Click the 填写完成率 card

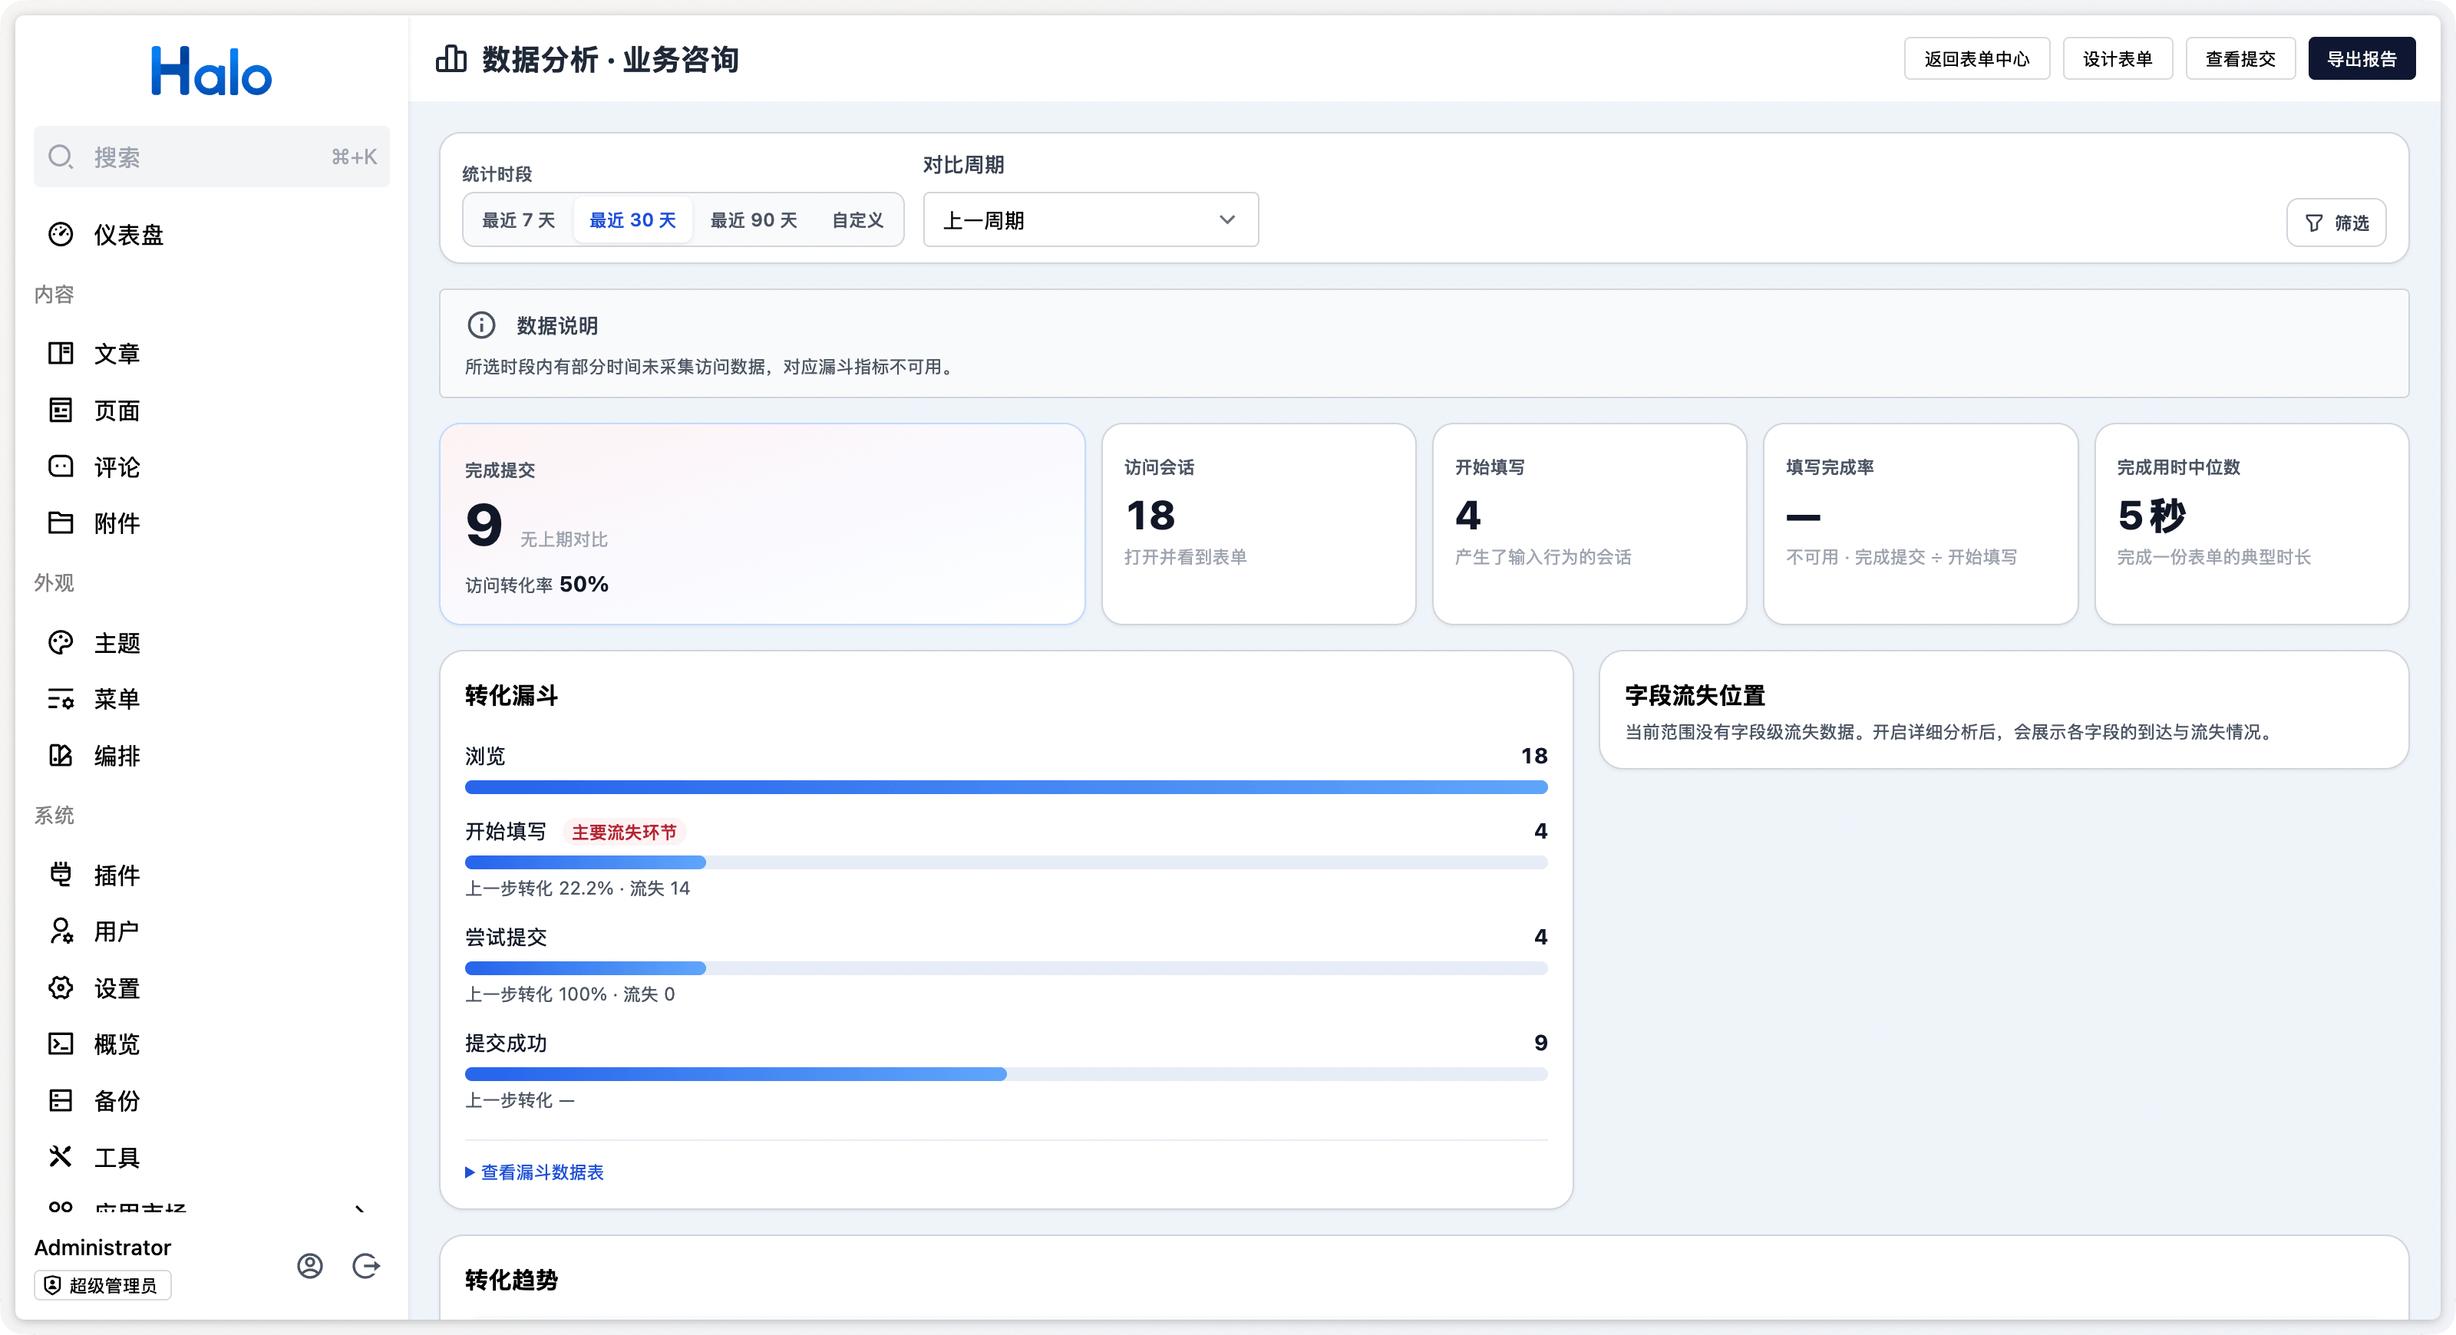(1920, 524)
